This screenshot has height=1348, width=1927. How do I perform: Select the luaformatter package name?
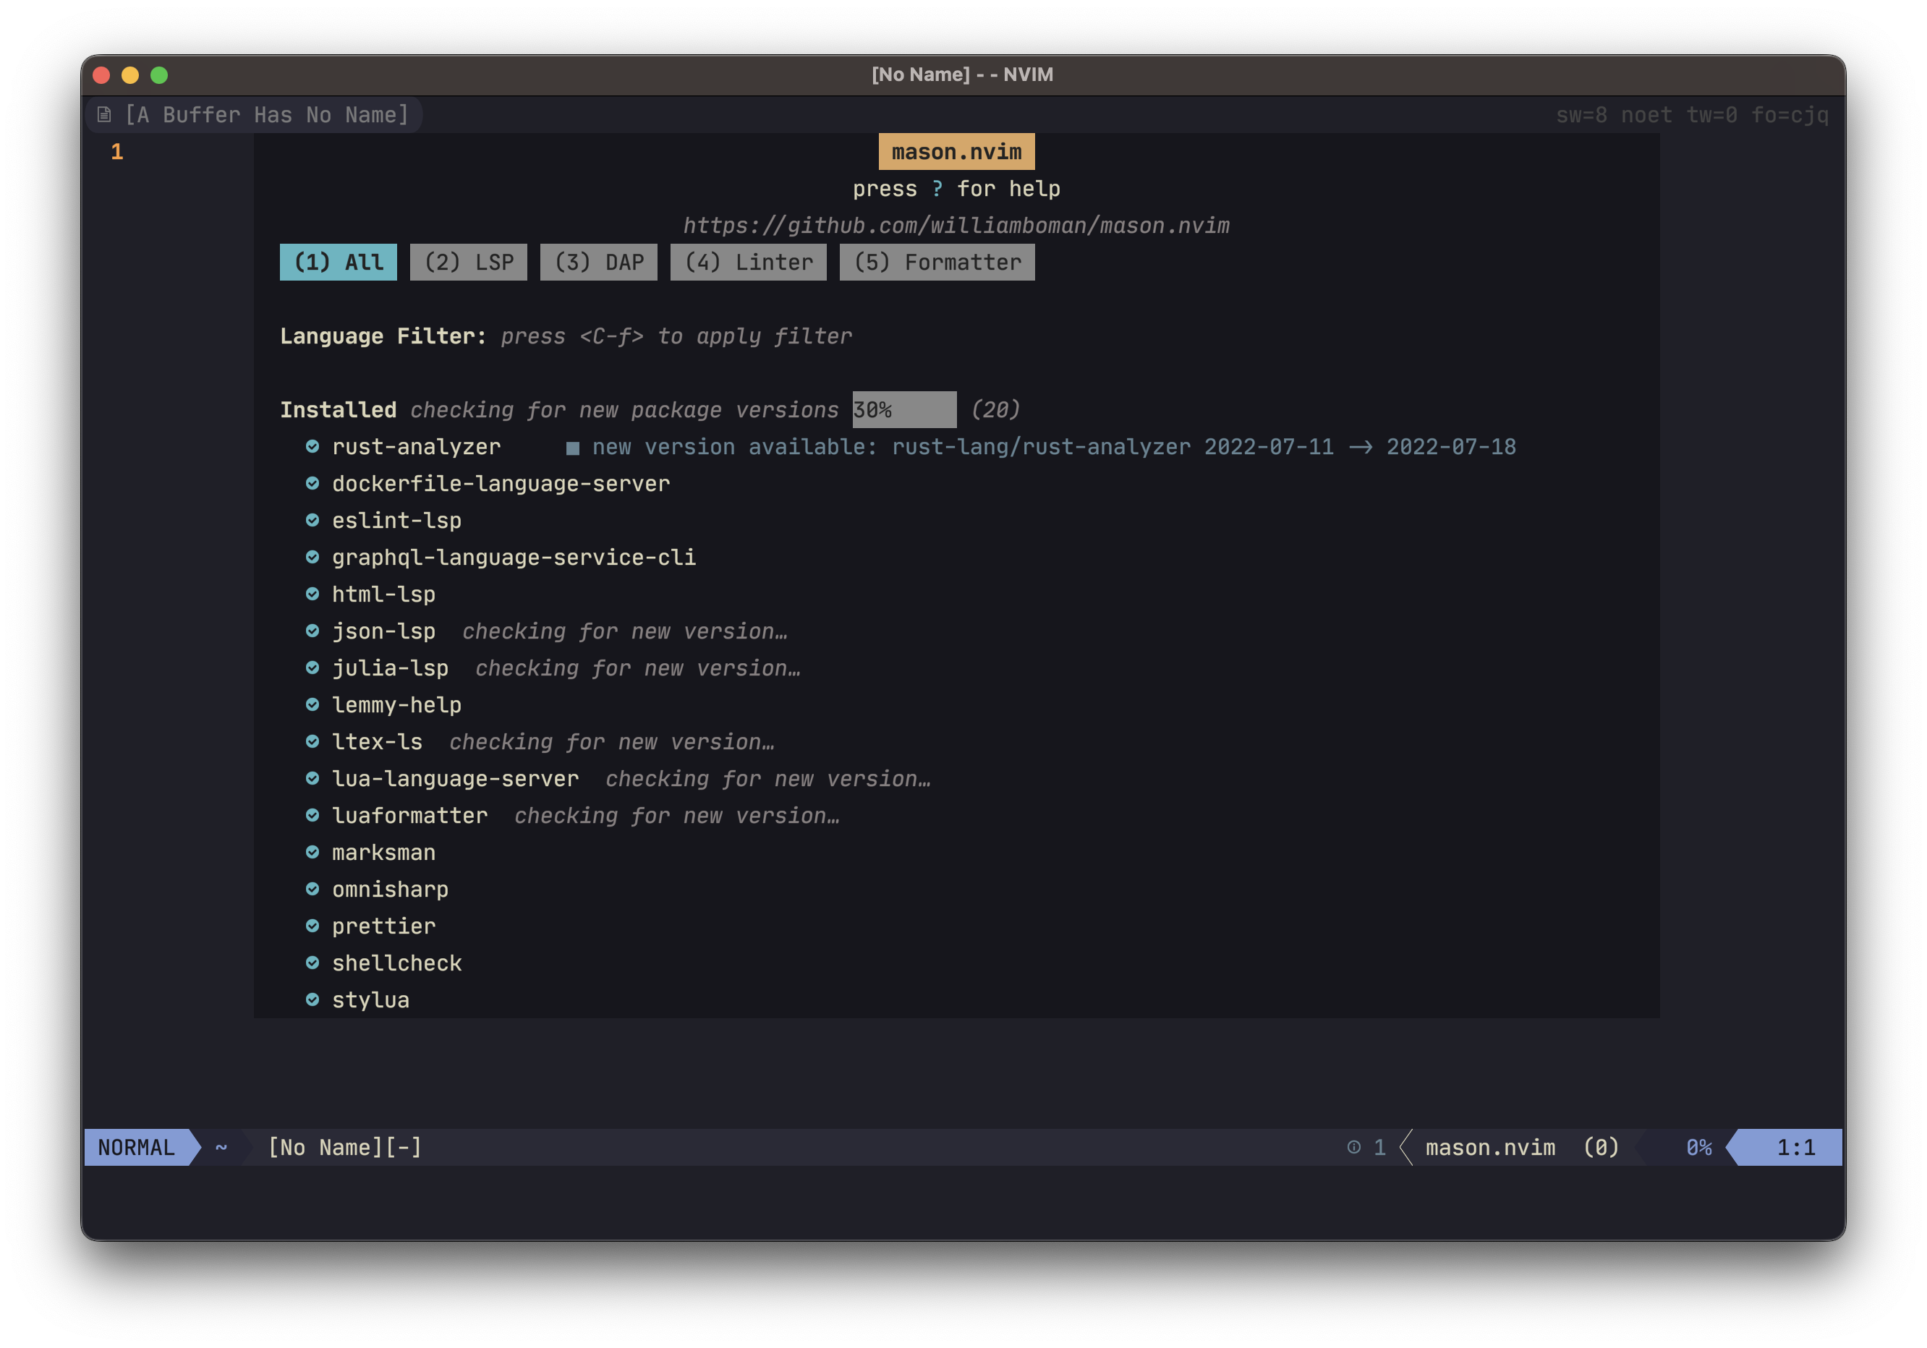tap(409, 816)
